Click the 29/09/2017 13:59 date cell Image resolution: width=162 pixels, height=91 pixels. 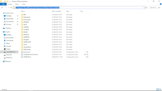coord(57,57)
